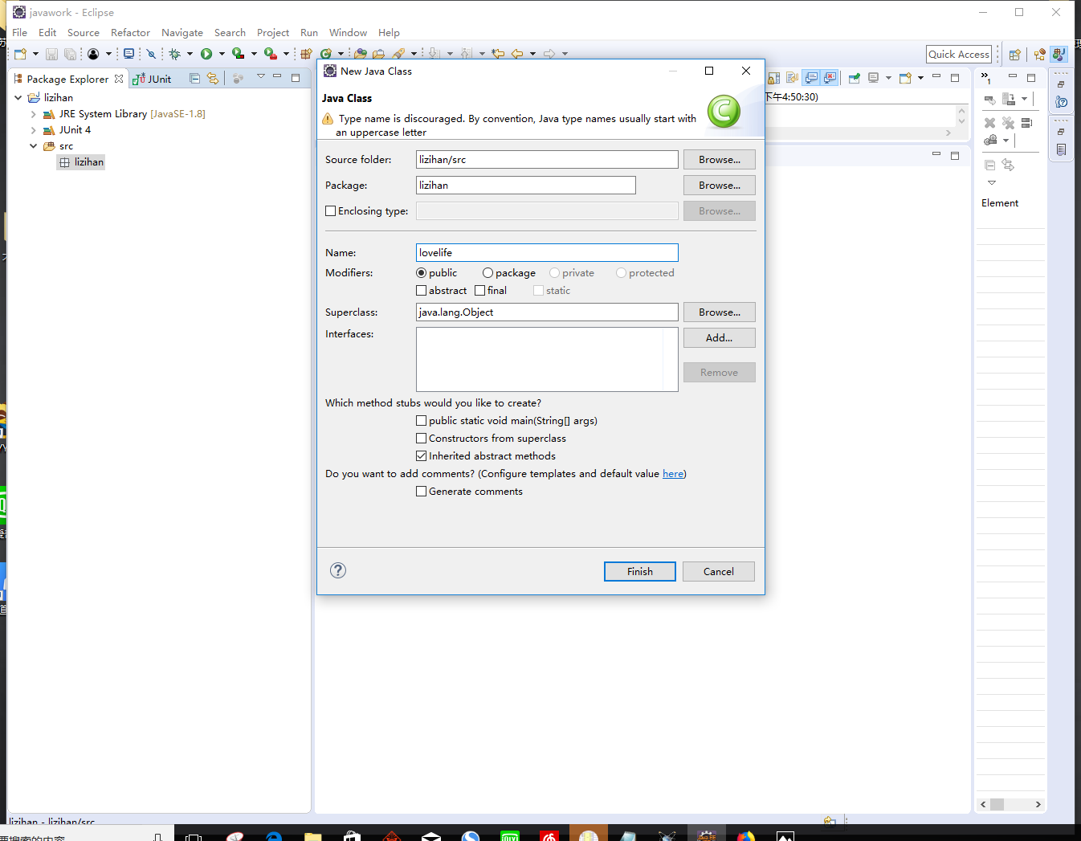The image size is (1081, 841).
Task: Enable the Generate comments checkbox
Action: coord(422,492)
